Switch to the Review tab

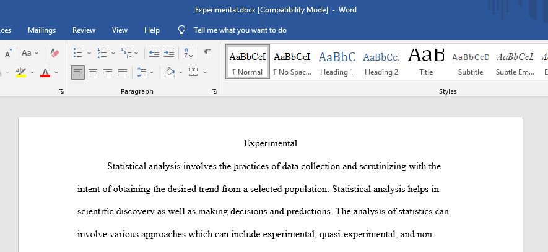84,30
